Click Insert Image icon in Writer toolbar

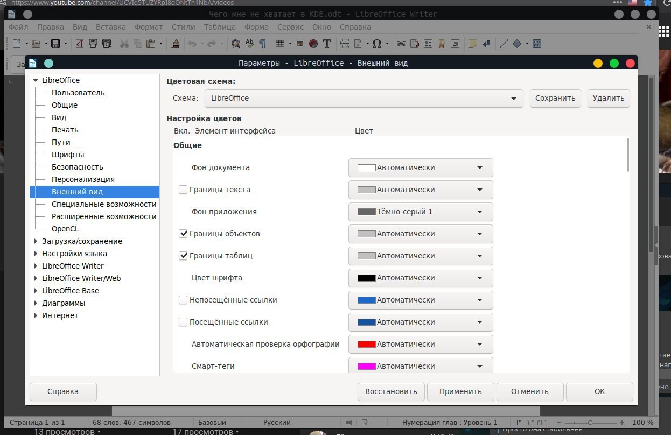coord(299,44)
